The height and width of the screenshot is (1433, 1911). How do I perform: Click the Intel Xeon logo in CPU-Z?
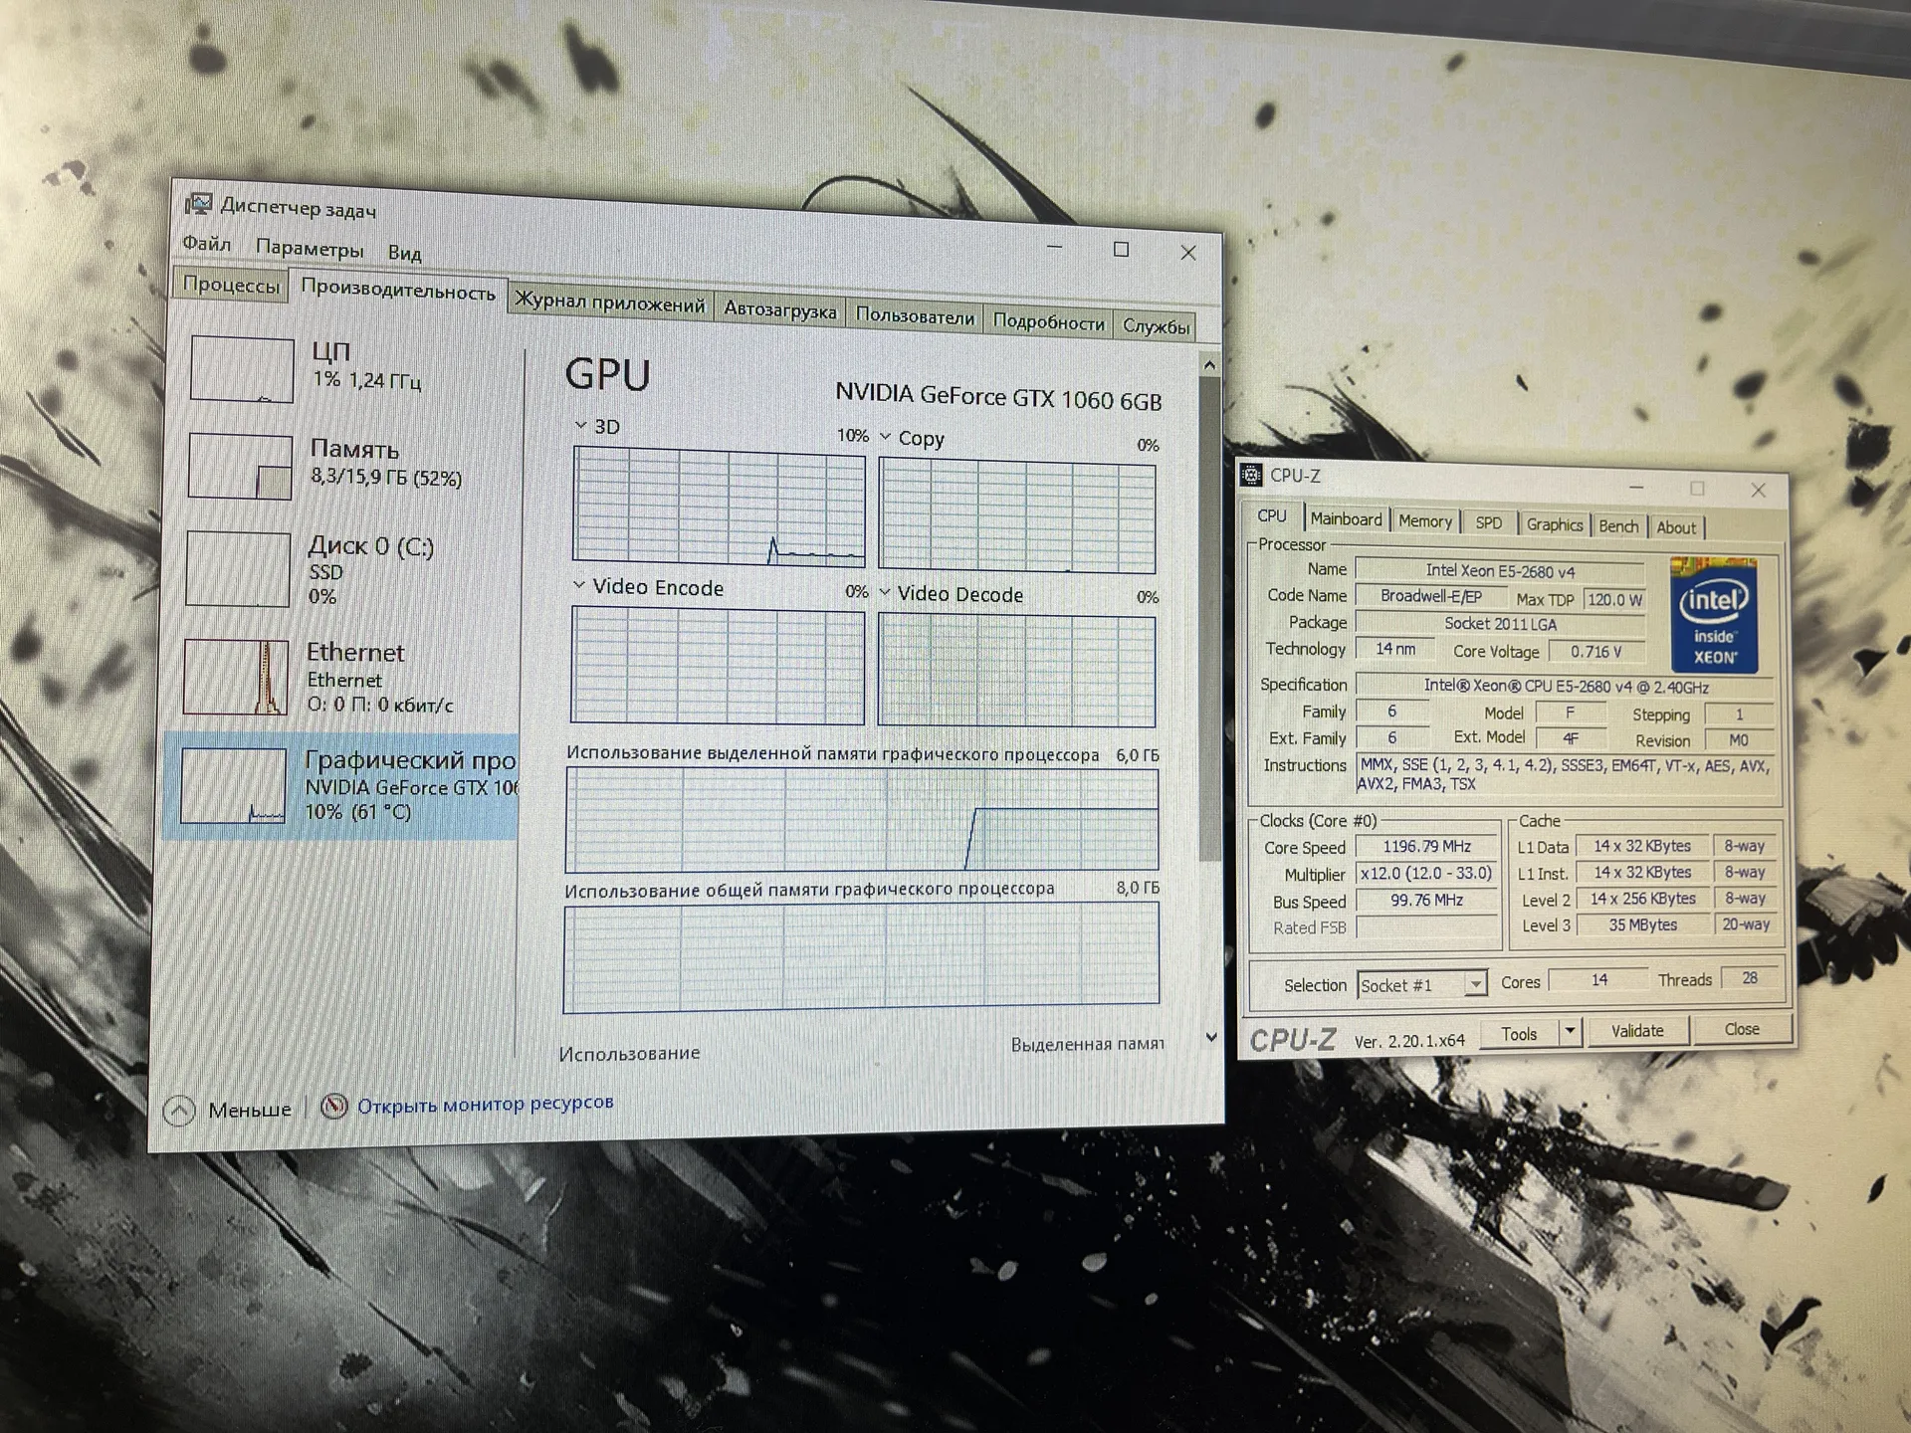click(x=1715, y=616)
